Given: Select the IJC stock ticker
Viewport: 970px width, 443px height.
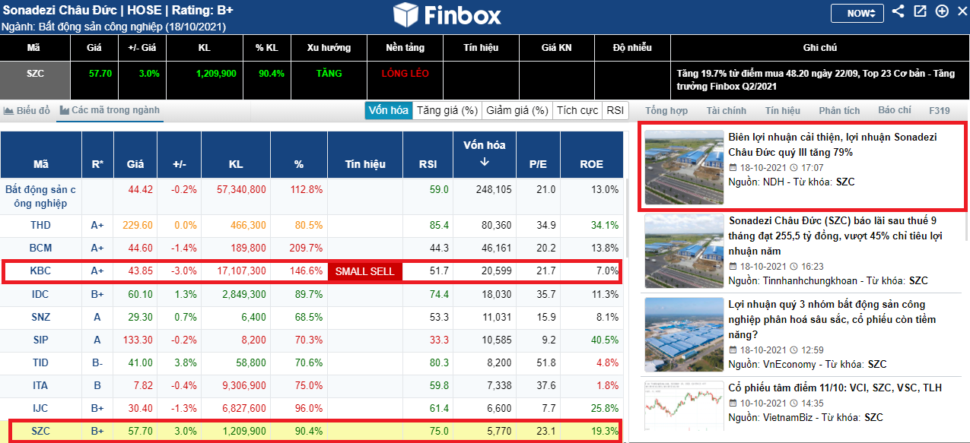Looking at the screenshot, I should point(40,409).
